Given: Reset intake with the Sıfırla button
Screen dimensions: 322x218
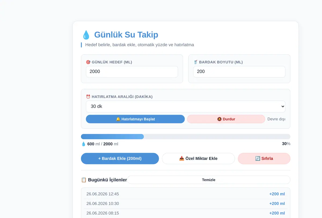Looking at the screenshot, I should pyautogui.click(x=264, y=159).
